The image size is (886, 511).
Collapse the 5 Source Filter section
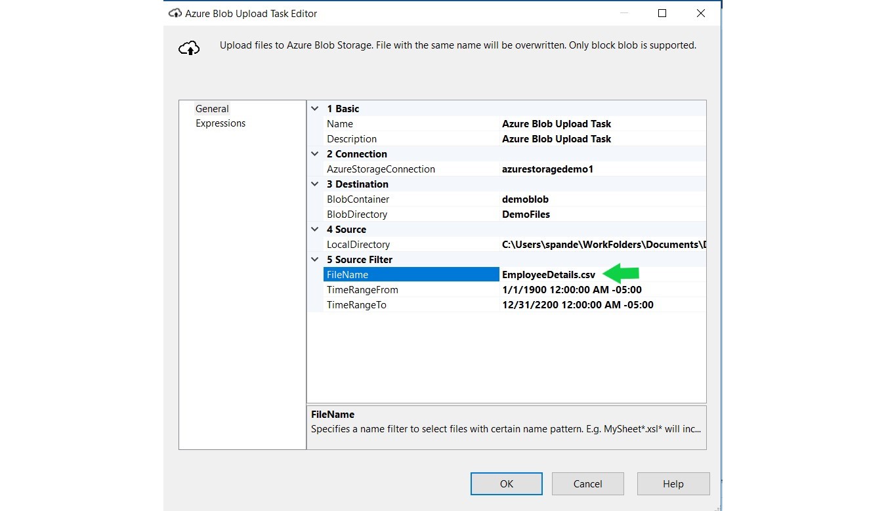(x=315, y=260)
